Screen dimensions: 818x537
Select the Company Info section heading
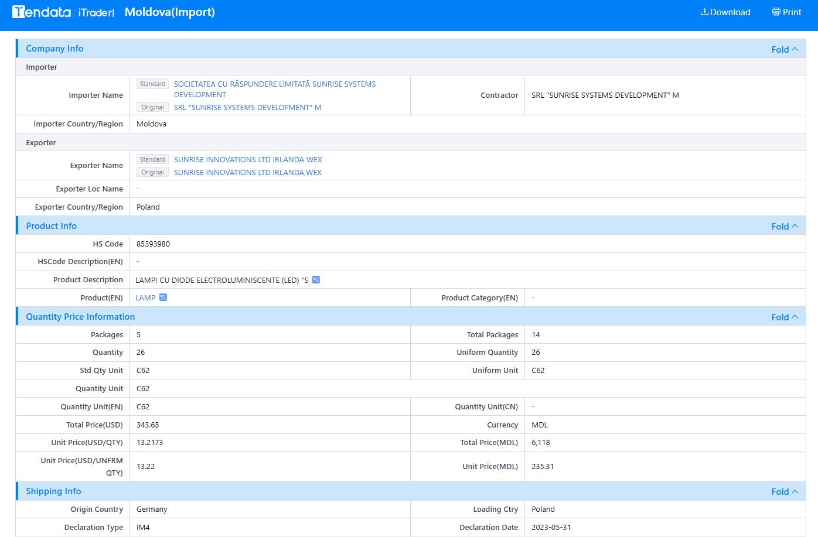click(54, 49)
